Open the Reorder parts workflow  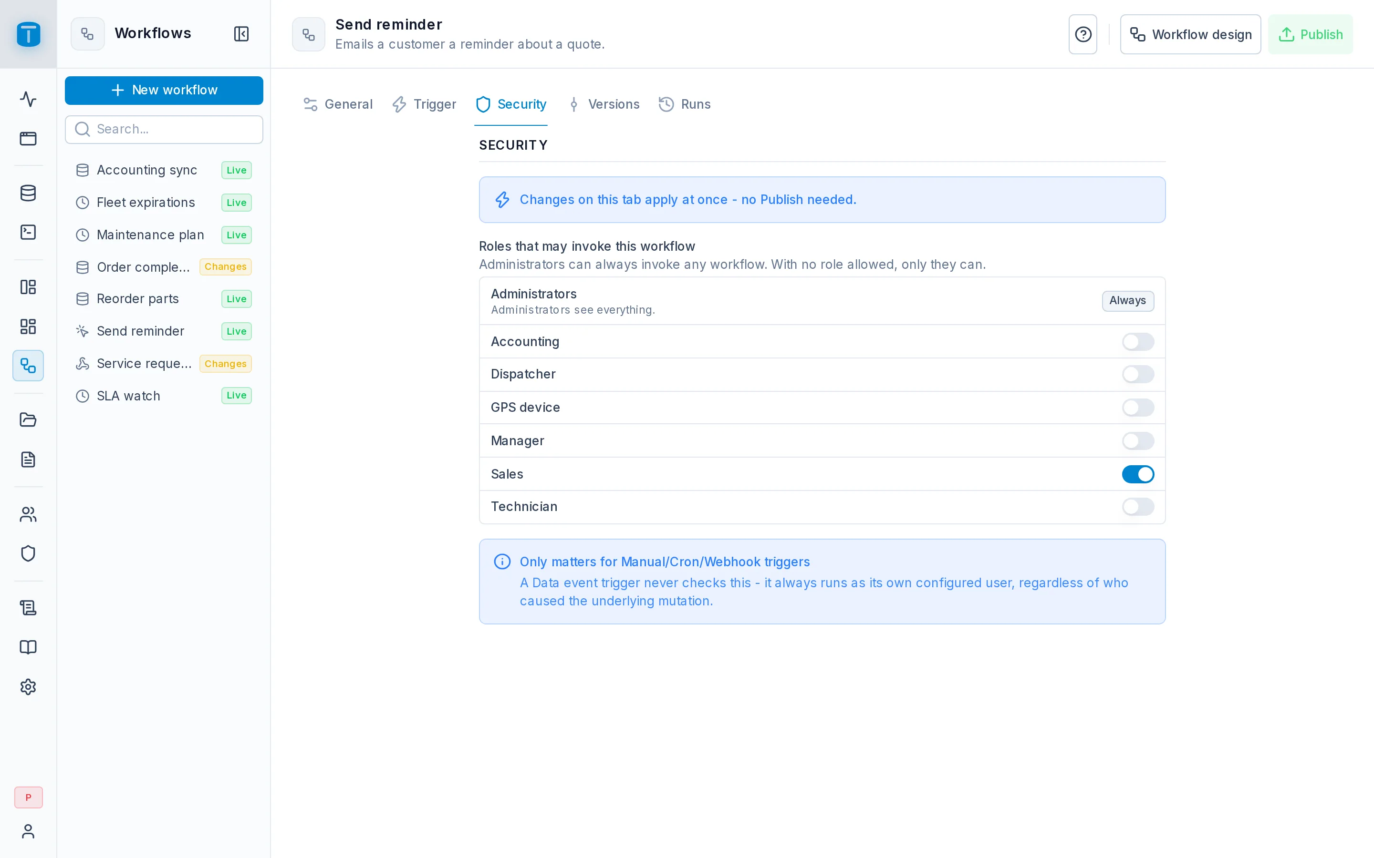[164, 299]
